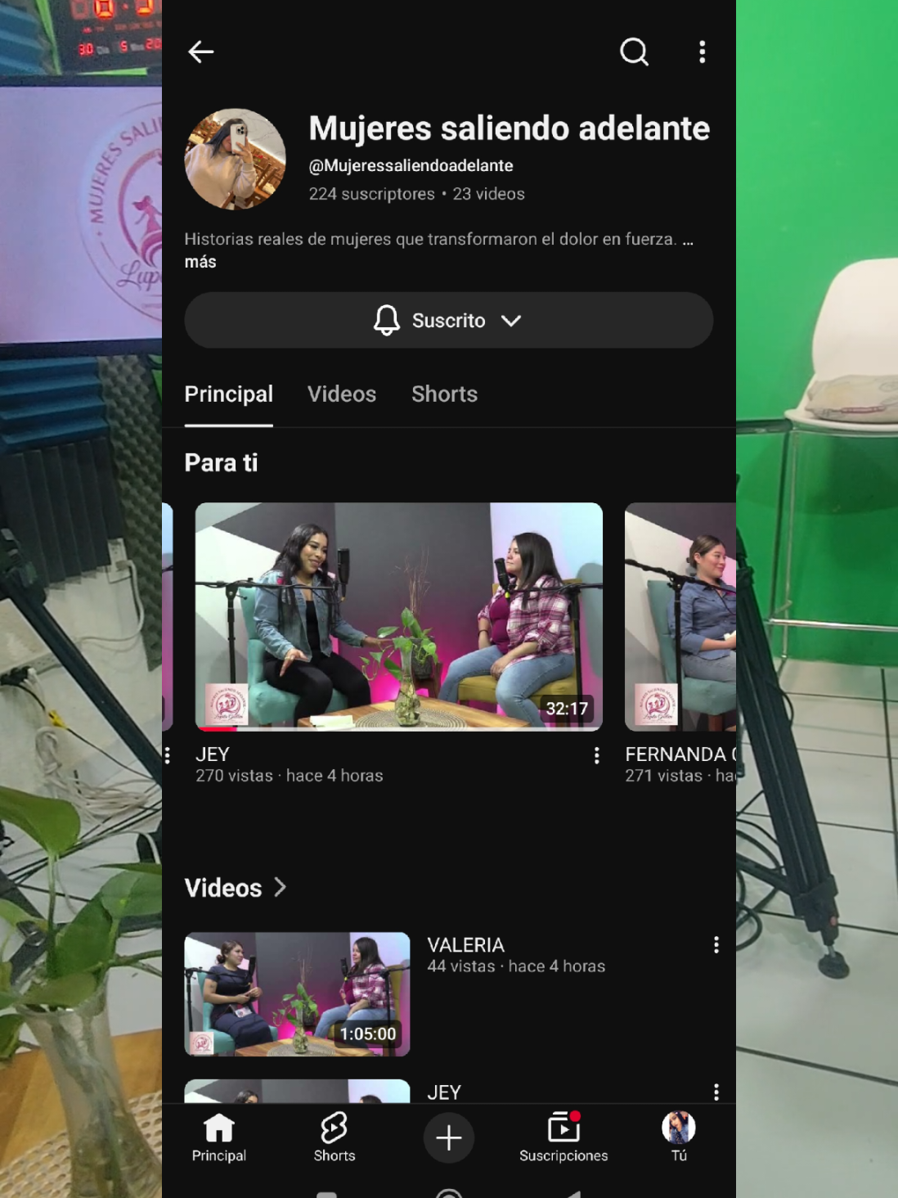
Task: Open Suscripciones in the bottom navigation
Action: pyautogui.click(x=563, y=1137)
